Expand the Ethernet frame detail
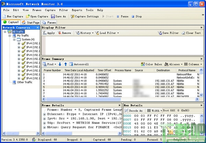This screenshot has height=143, width=206. 44,114
